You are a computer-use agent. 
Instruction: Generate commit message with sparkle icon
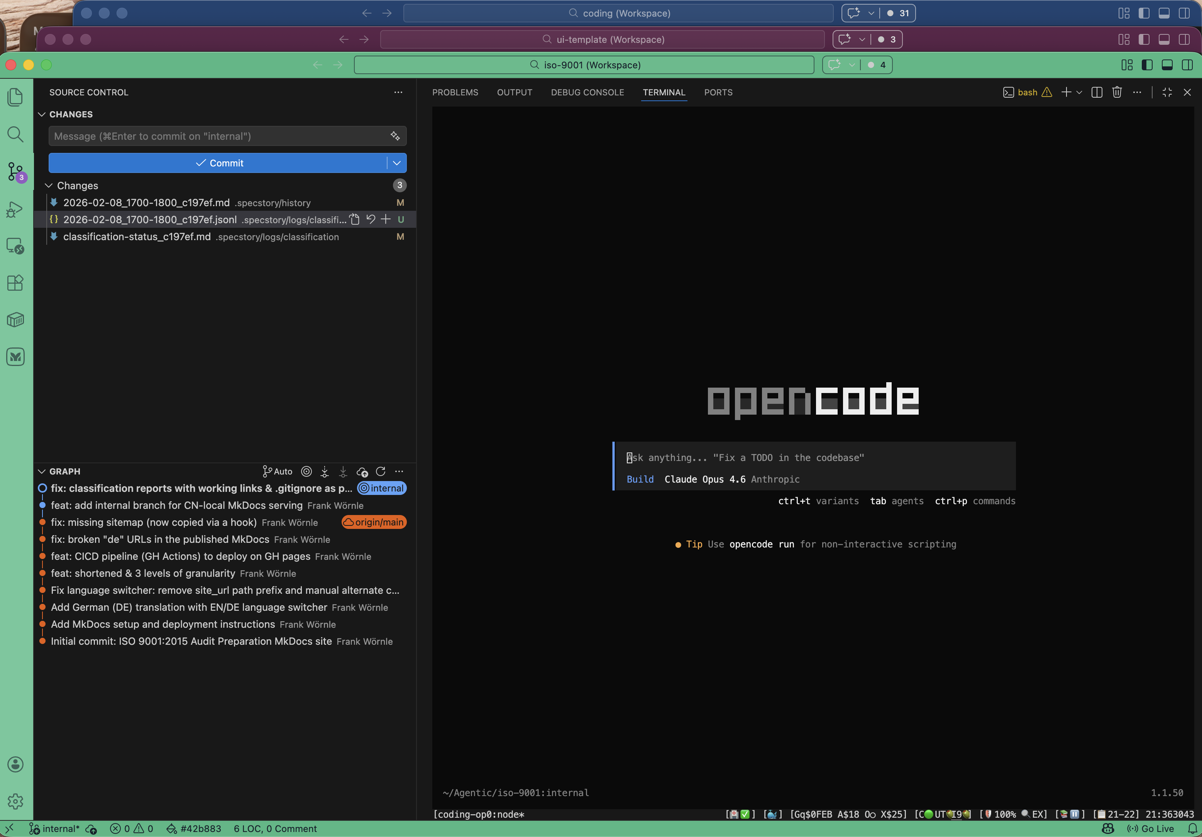pyautogui.click(x=395, y=136)
